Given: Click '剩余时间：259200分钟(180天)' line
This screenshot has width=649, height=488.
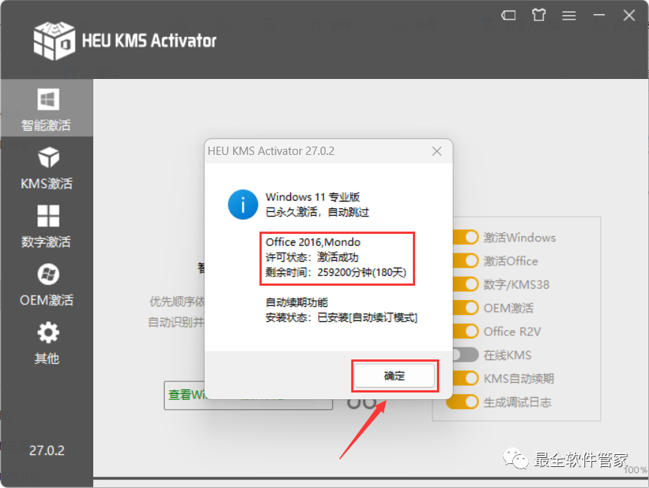Looking at the screenshot, I should tap(335, 272).
